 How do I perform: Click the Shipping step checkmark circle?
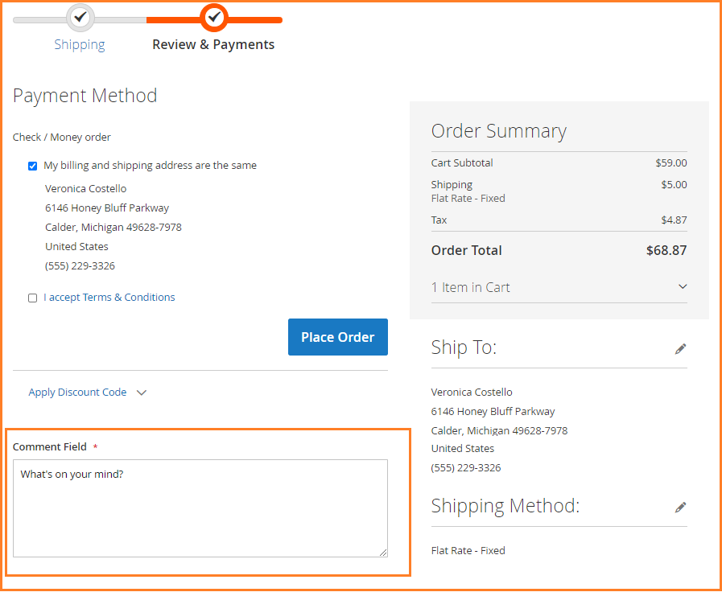pos(80,17)
